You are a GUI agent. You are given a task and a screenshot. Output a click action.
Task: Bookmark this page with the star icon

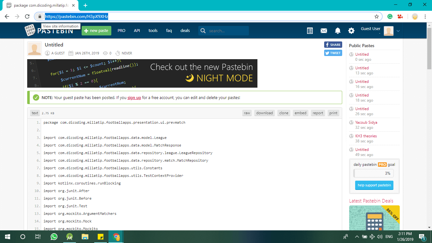[x=377, y=16]
